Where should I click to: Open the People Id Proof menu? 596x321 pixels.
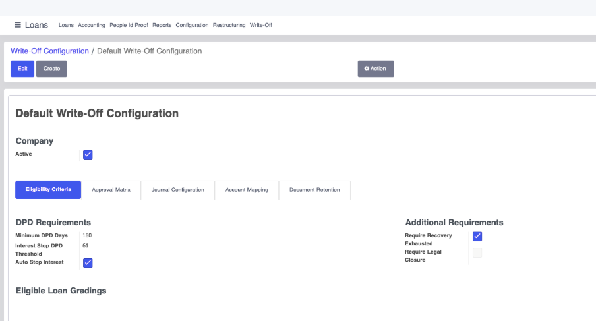(129, 26)
